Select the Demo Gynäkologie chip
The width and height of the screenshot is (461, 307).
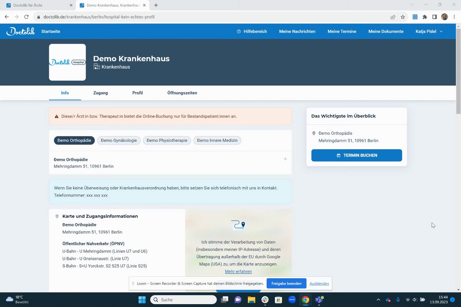tap(119, 140)
